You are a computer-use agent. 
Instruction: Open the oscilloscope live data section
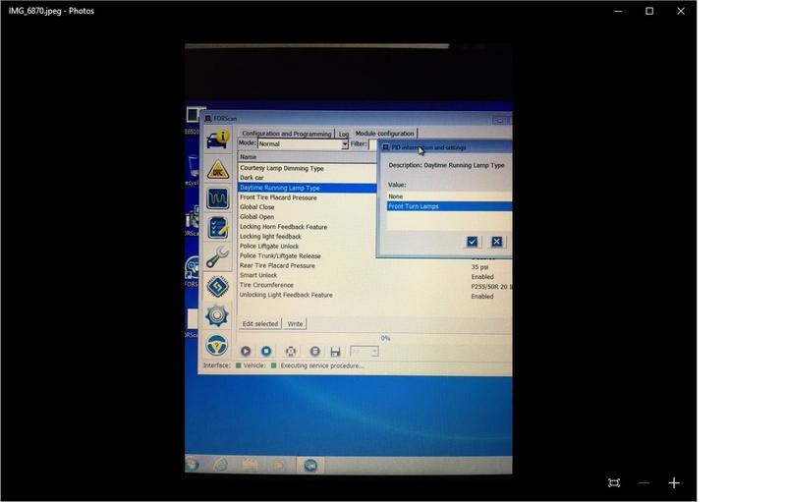(217, 198)
